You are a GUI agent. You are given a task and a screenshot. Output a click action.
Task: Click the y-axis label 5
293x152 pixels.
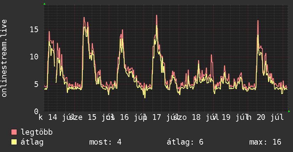coord(36,84)
